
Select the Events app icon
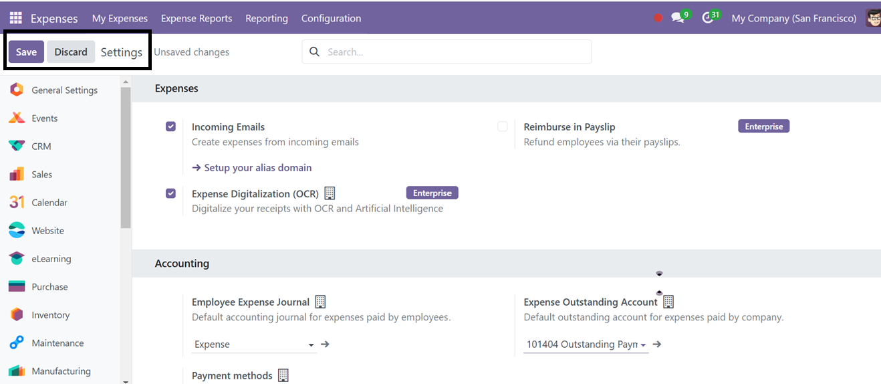[x=17, y=118]
